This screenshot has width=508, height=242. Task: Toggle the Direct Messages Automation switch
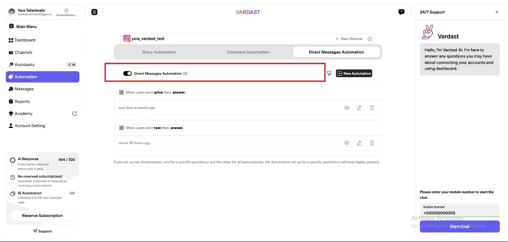(x=127, y=73)
